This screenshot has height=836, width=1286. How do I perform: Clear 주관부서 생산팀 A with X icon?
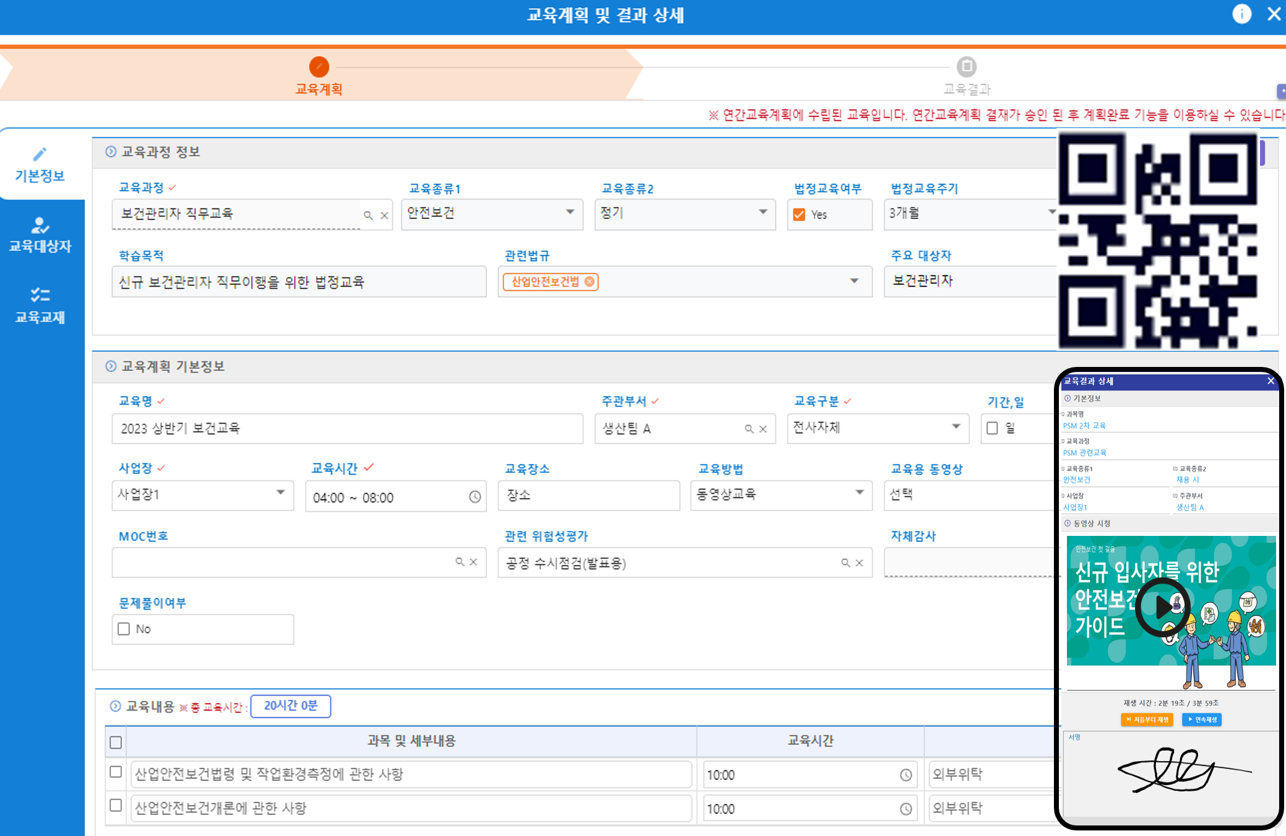pos(763,429)
